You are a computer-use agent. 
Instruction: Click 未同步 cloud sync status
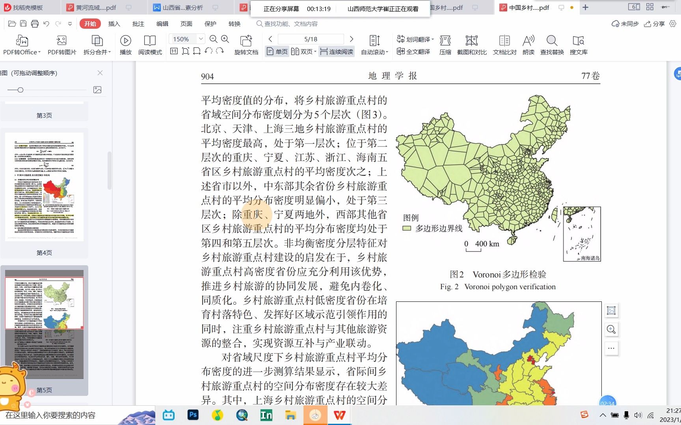click(x=625, y=24)
